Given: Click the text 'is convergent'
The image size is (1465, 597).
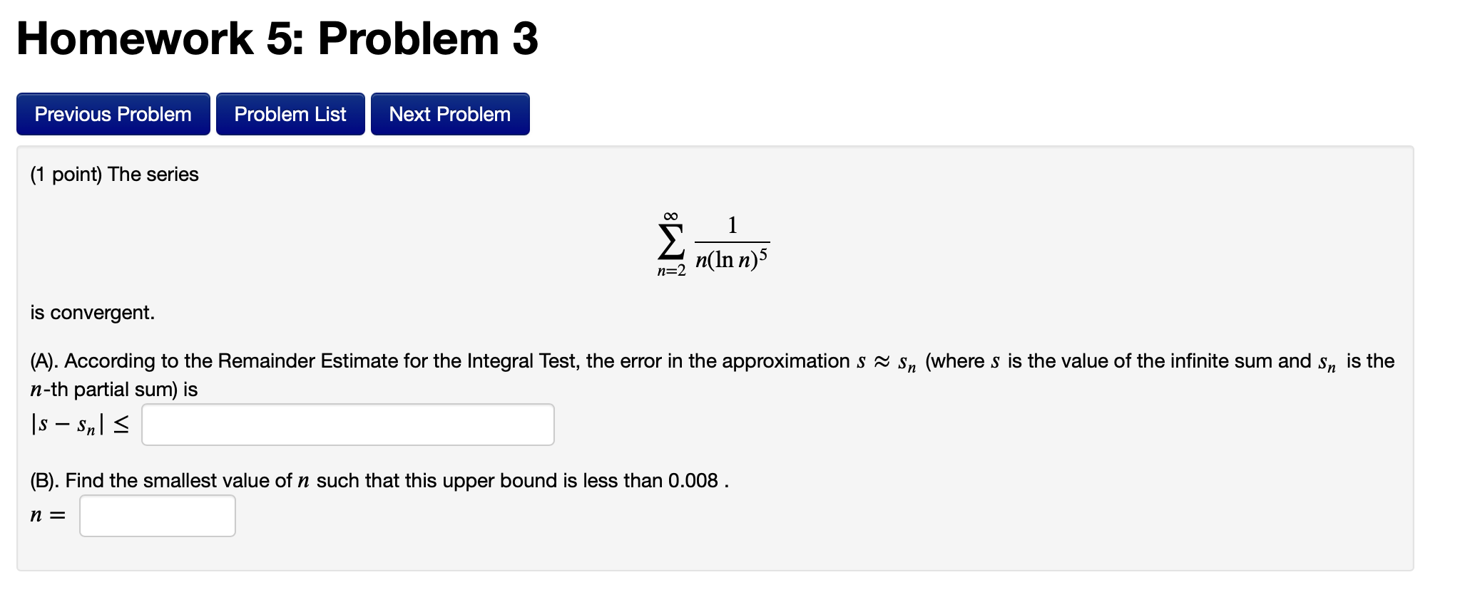Looking at the screenshot, I should pyautogui.click(x=92, y=311).
